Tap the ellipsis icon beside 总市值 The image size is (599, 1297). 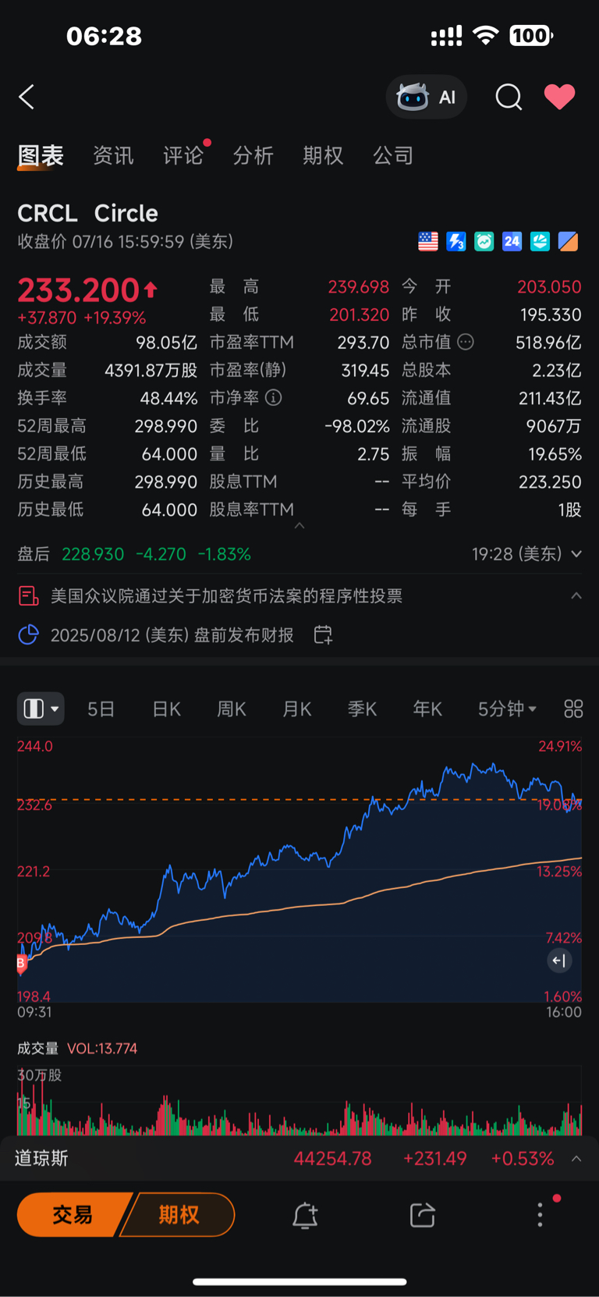click(x=466, y=342)
